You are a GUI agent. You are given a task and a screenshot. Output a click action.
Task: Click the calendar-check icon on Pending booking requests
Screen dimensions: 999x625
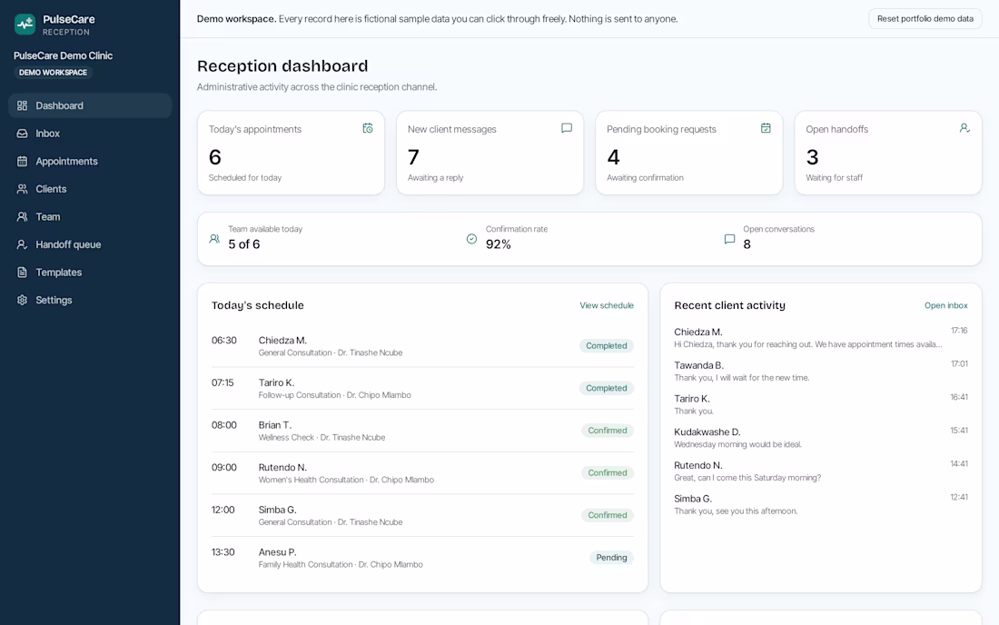click(x=766, y=128)
